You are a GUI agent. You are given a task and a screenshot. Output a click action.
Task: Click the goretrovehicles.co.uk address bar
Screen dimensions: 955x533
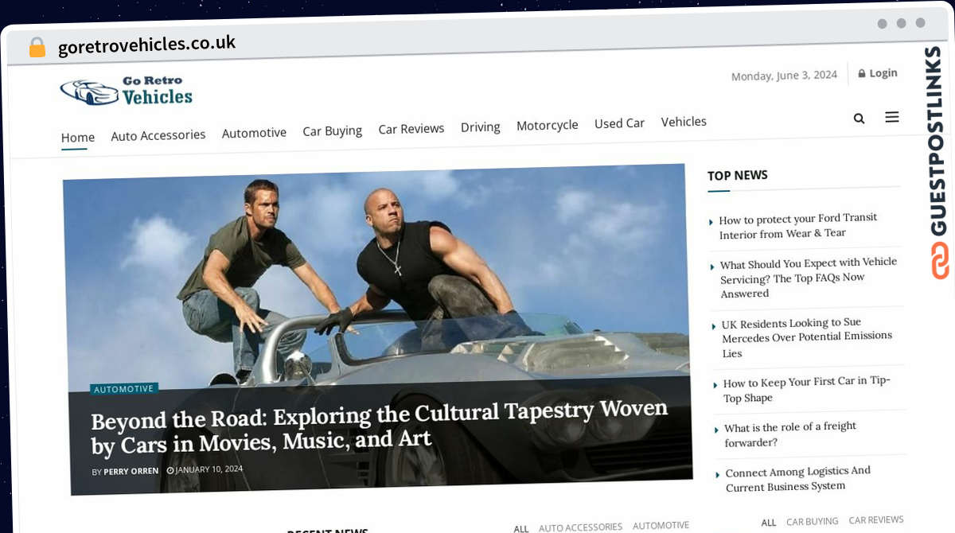click(146, 45)
